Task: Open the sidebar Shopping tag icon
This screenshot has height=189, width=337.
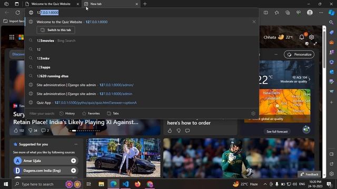Action: coord(331,33)
